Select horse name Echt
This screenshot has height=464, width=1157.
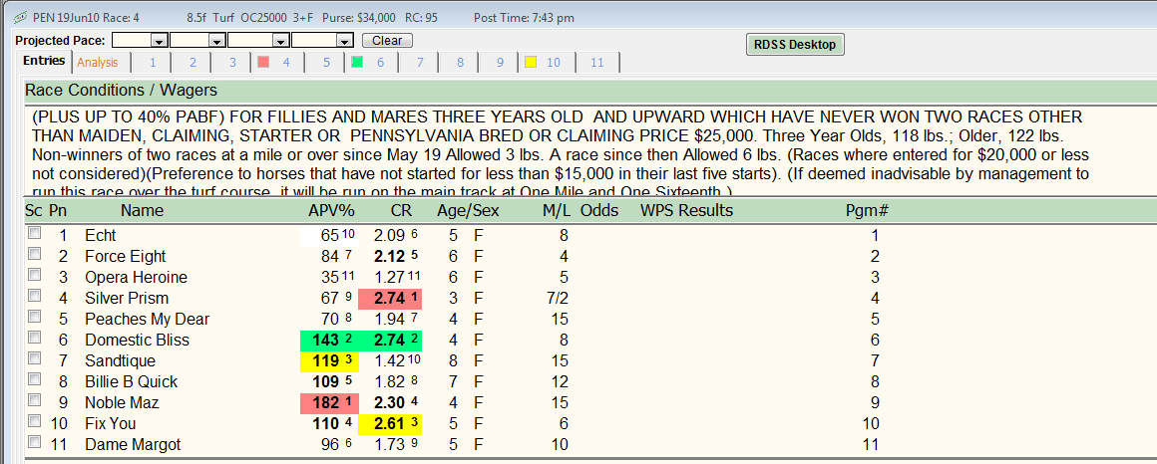tap(101, 236)
